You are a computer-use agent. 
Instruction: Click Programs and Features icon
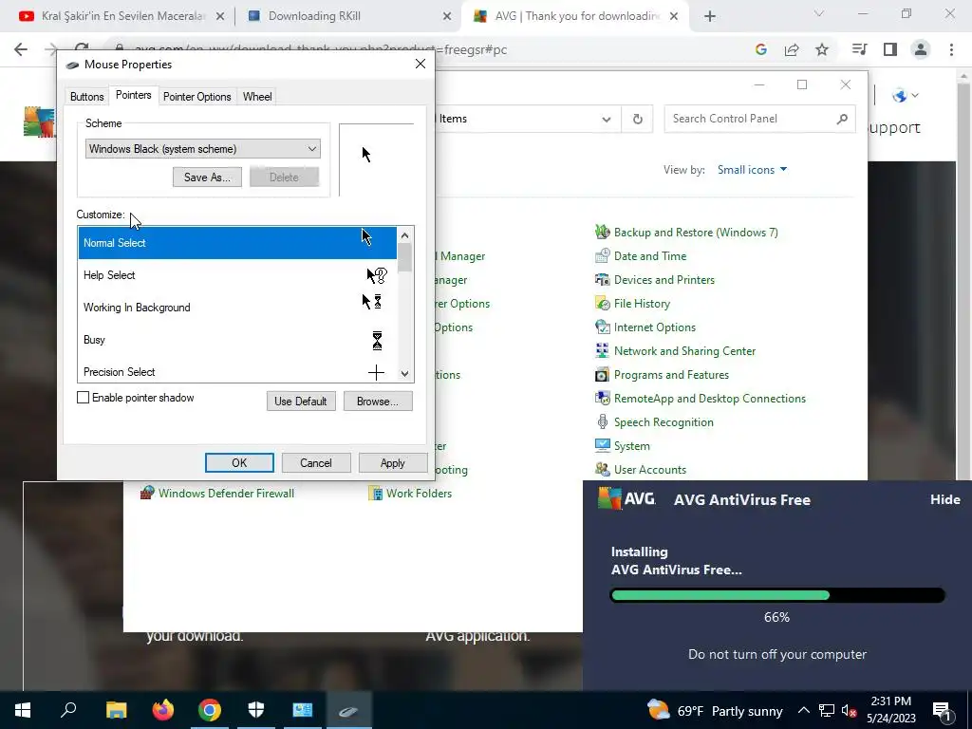coord(602,374)
